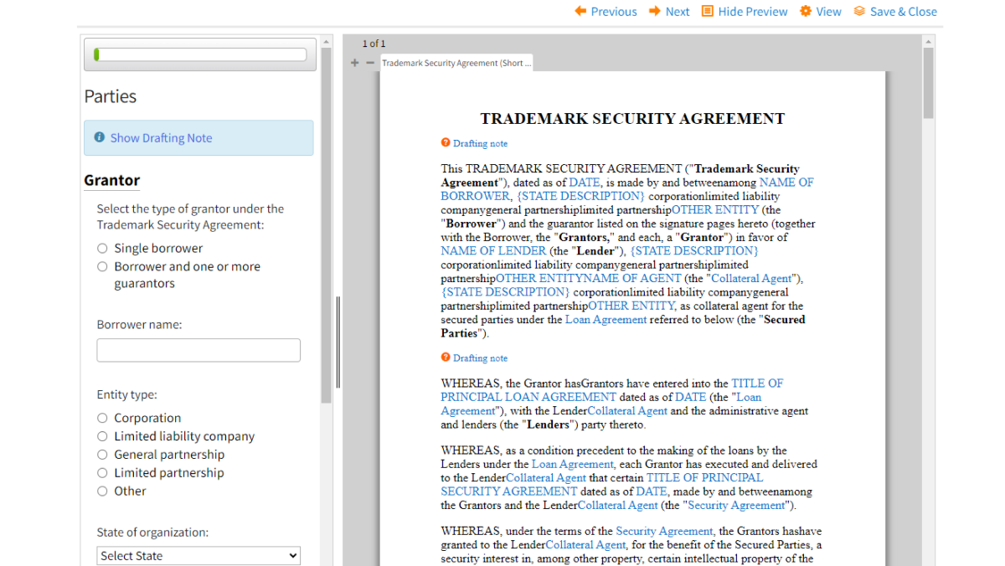
Task: Click the info icon beside Show Drafting Note
Action: tap(100, 137)
